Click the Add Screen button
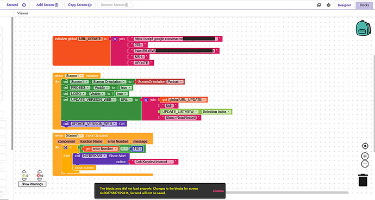Image resolution: width=375 pixels, height=200 pixels. click(47, 5)
